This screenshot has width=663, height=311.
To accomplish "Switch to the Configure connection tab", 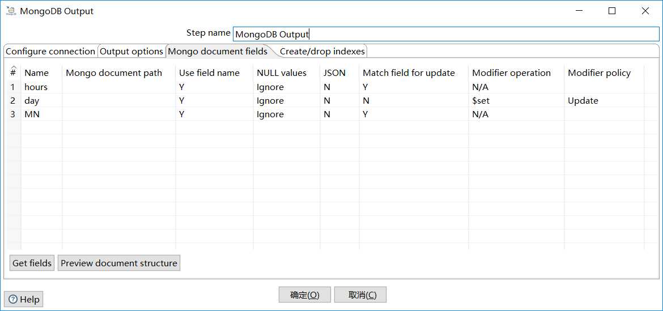I will pyautogui.click(x=50, y=52).
